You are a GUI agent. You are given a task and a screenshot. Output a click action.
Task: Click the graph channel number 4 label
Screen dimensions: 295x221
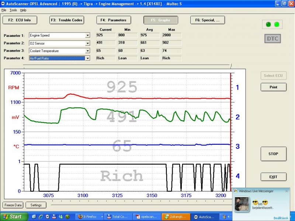pos(237,176)
